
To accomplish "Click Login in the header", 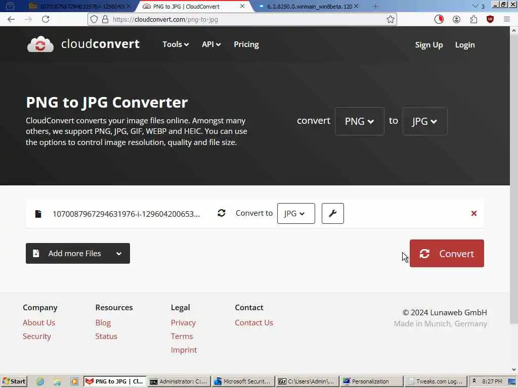I will [465, 45].
